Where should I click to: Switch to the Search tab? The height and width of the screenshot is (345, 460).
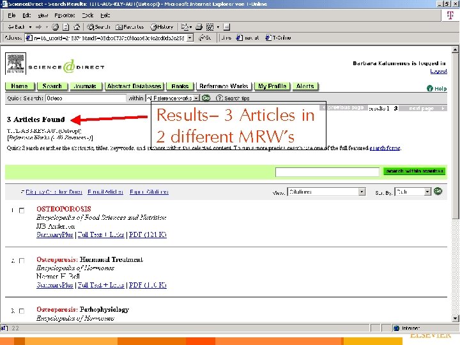pyautogui.click(x=52, y=86)
